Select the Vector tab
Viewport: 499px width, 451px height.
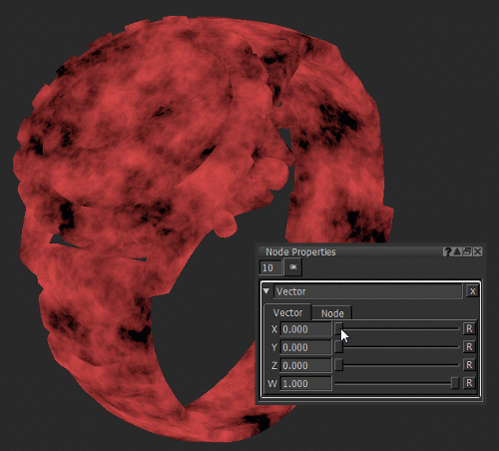[x=287, y=312]
